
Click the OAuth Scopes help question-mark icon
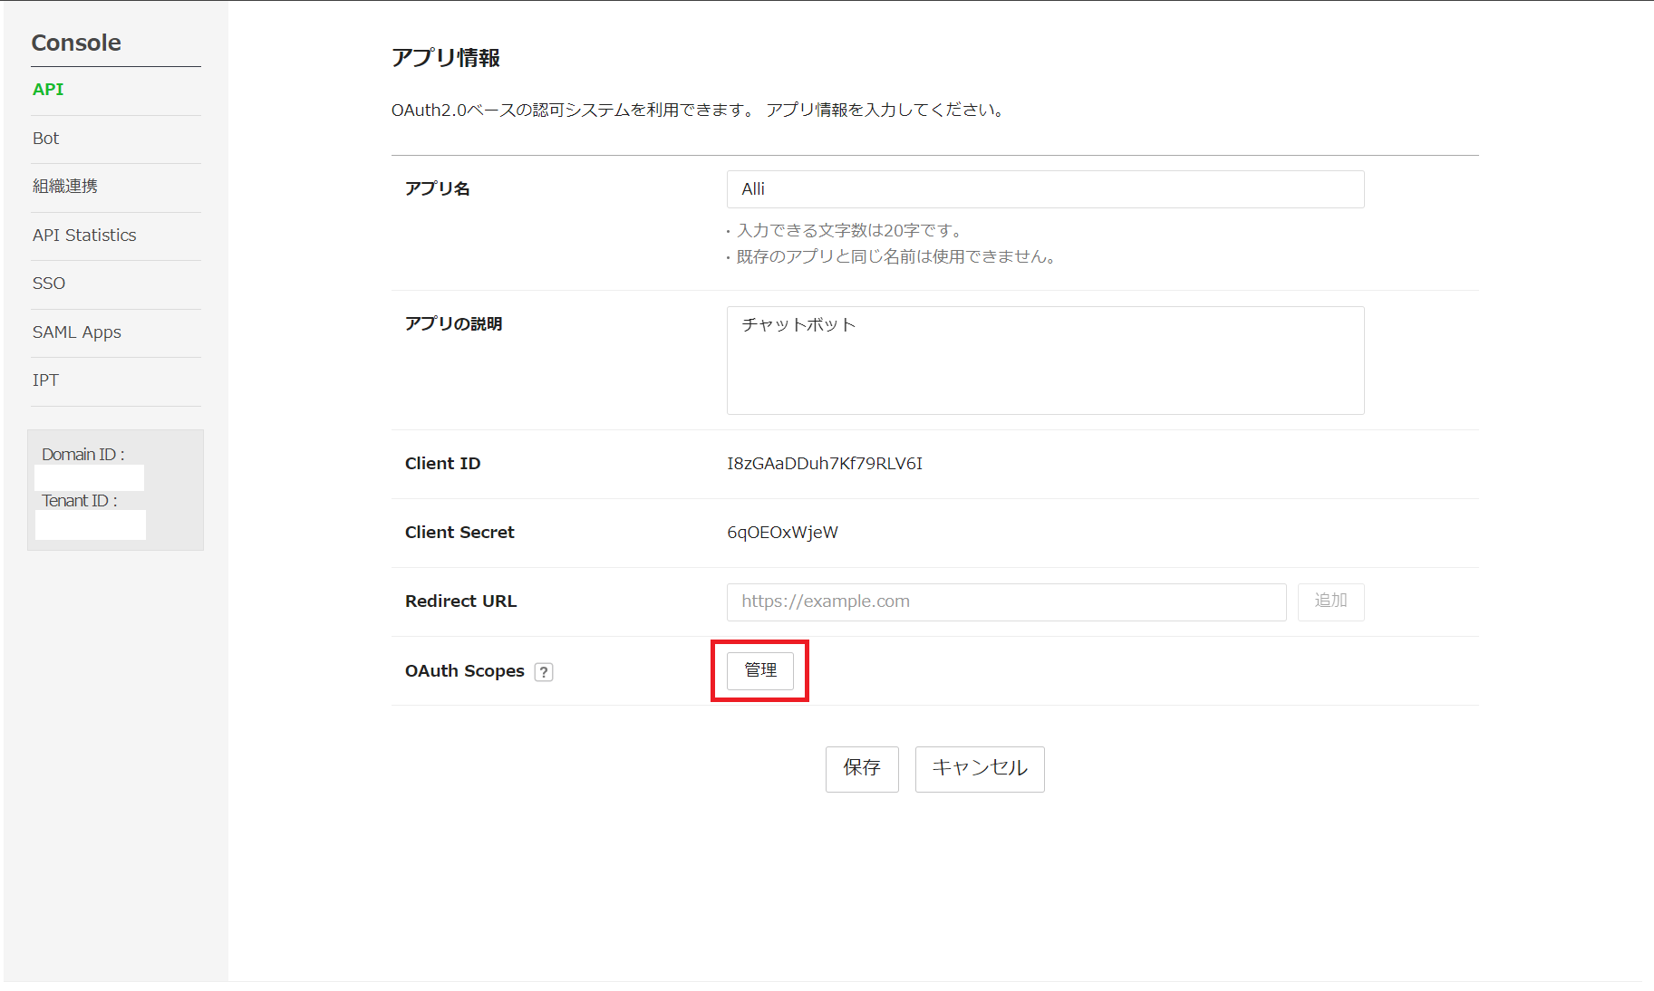click(x=544, y=672)
